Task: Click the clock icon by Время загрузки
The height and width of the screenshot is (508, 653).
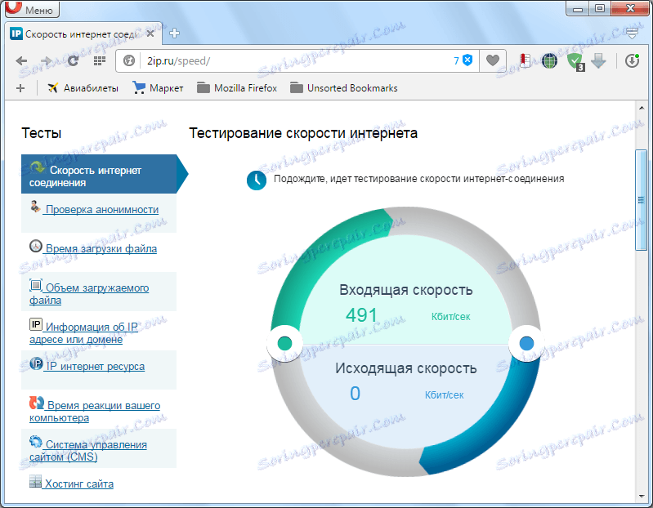Action: 36,246
